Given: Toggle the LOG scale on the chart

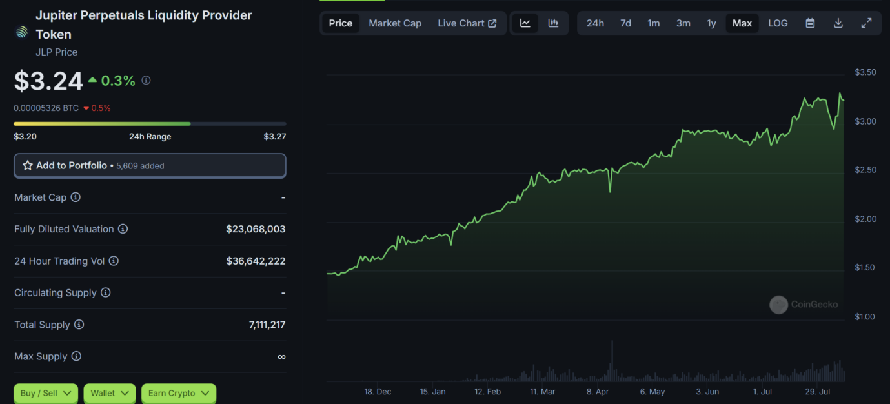Looking at the screenshot, I should coord(778,23).
